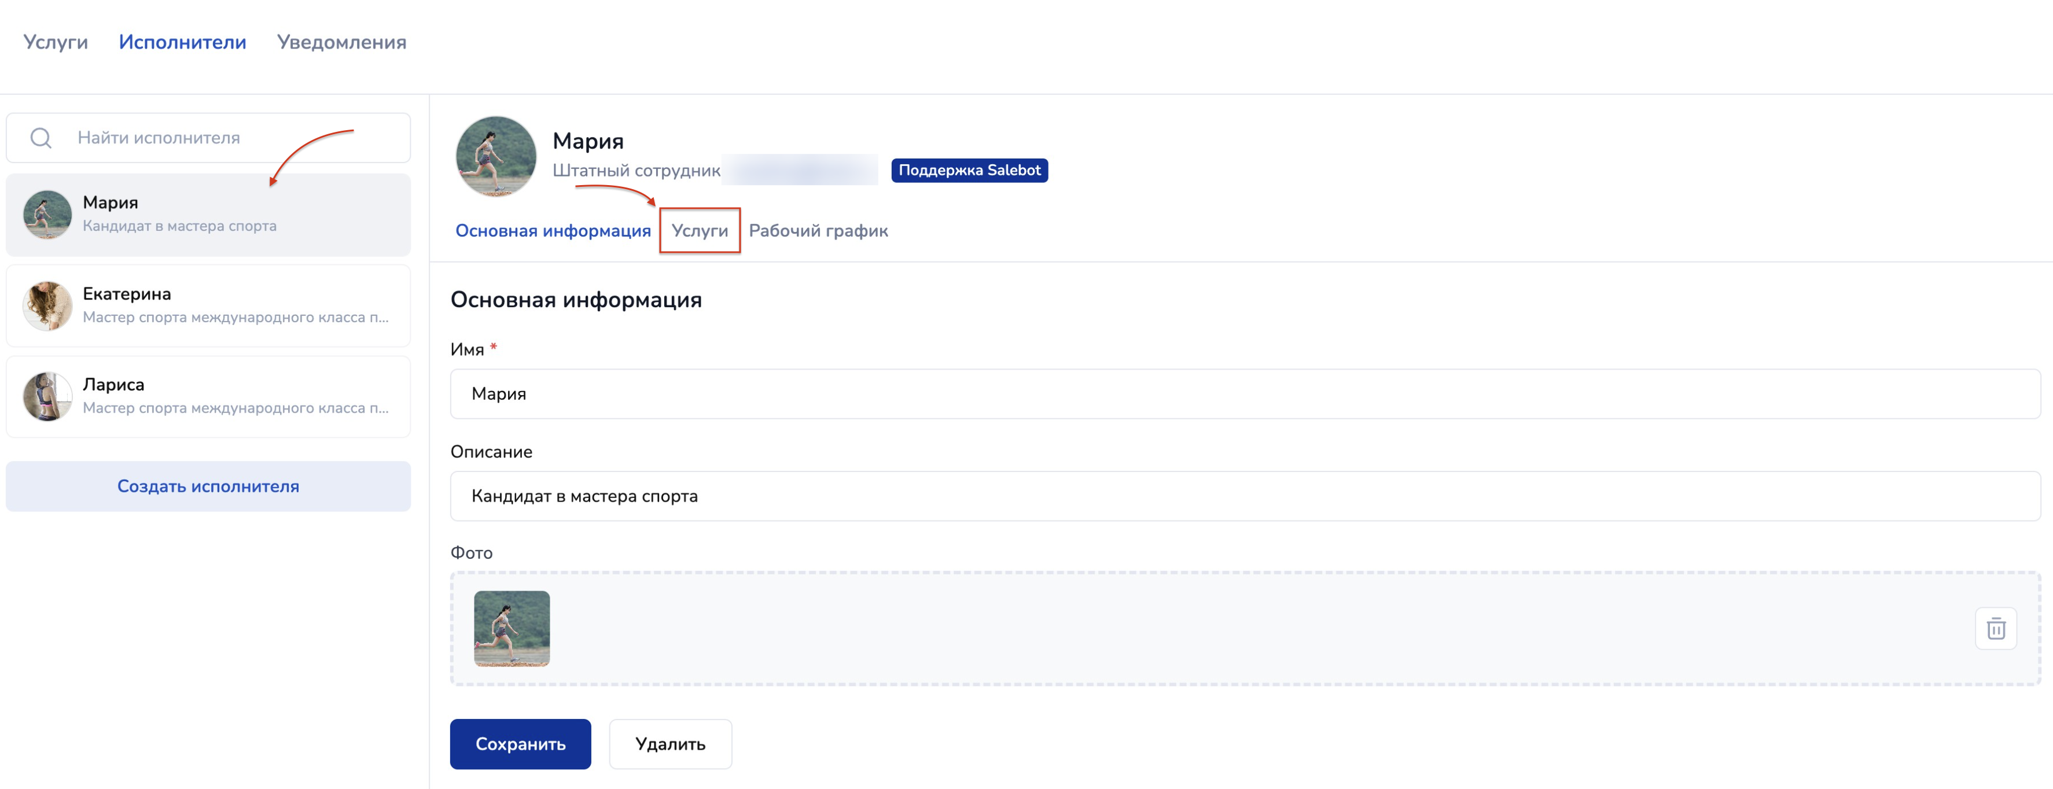Click Создать исполнителя button
Viewport: 2053px width, 789px height.
click(208, 486)
